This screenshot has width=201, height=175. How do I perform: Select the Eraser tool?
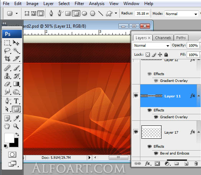pyautogui.click(x=7, y=84)
